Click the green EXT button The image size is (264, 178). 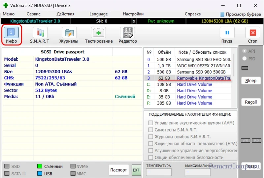[136, 170]
